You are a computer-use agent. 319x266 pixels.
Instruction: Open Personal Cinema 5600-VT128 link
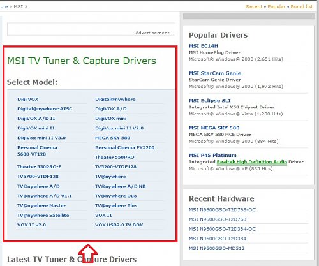[x=37, y=151]
